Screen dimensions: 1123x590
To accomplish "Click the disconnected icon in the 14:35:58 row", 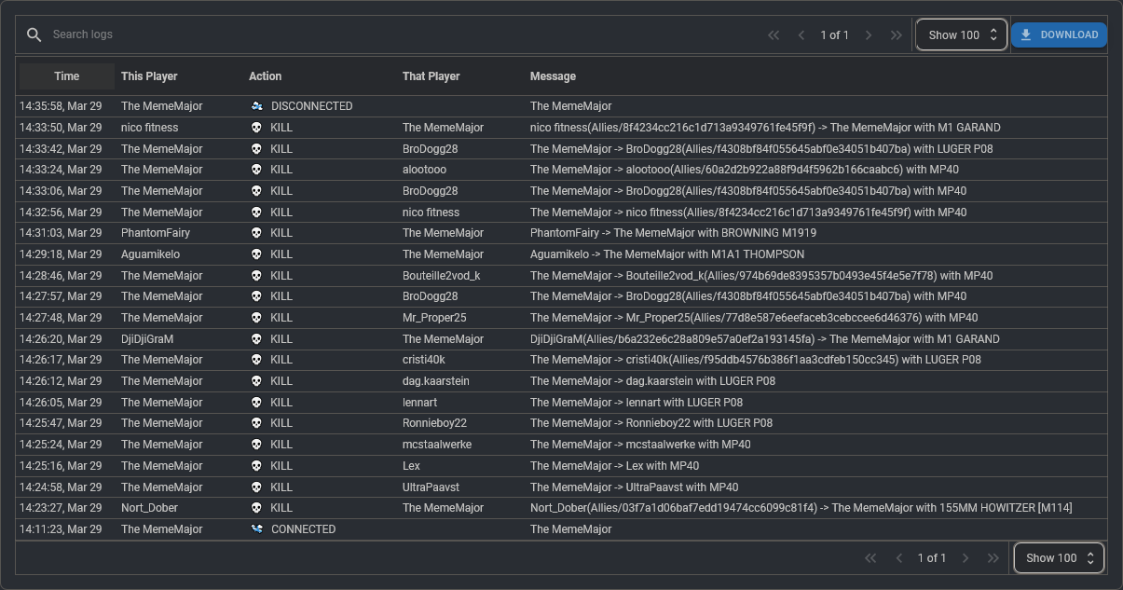I will point(256,106).
